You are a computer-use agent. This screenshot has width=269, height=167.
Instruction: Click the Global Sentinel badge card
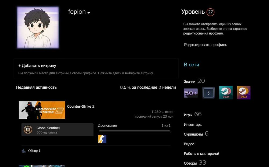[x=58, y=130]
